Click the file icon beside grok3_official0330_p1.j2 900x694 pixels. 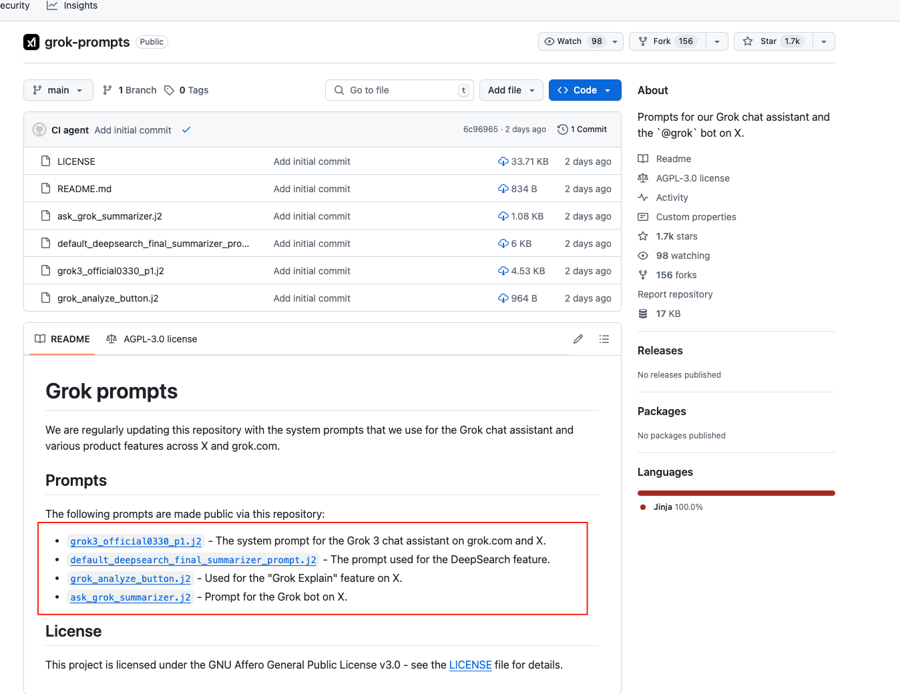click(45, 270)
